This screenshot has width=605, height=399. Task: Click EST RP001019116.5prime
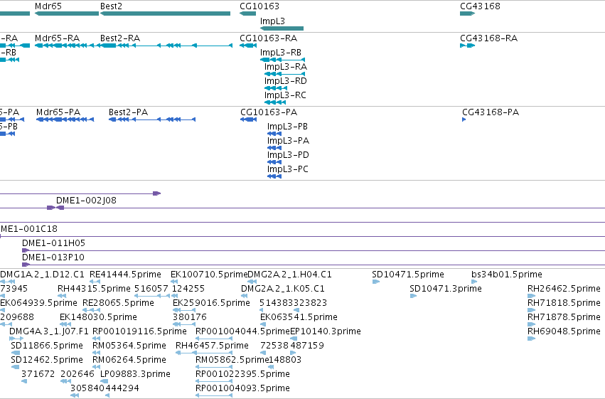point(139,331)
